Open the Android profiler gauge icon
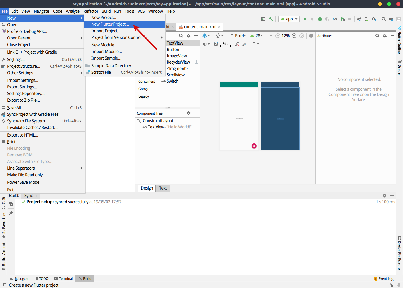This screenshot has width=403, height=288. [x=335, y=19]
